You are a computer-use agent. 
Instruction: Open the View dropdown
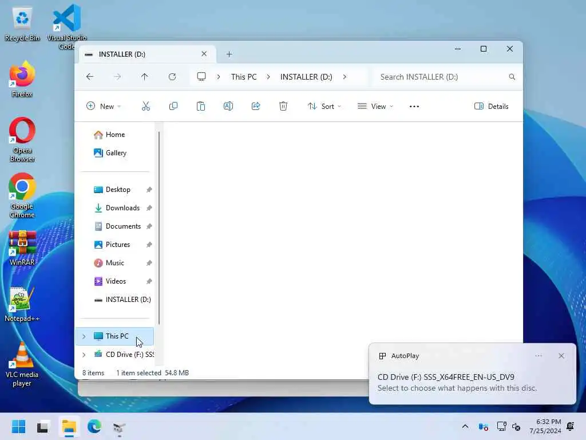(375, 106)
